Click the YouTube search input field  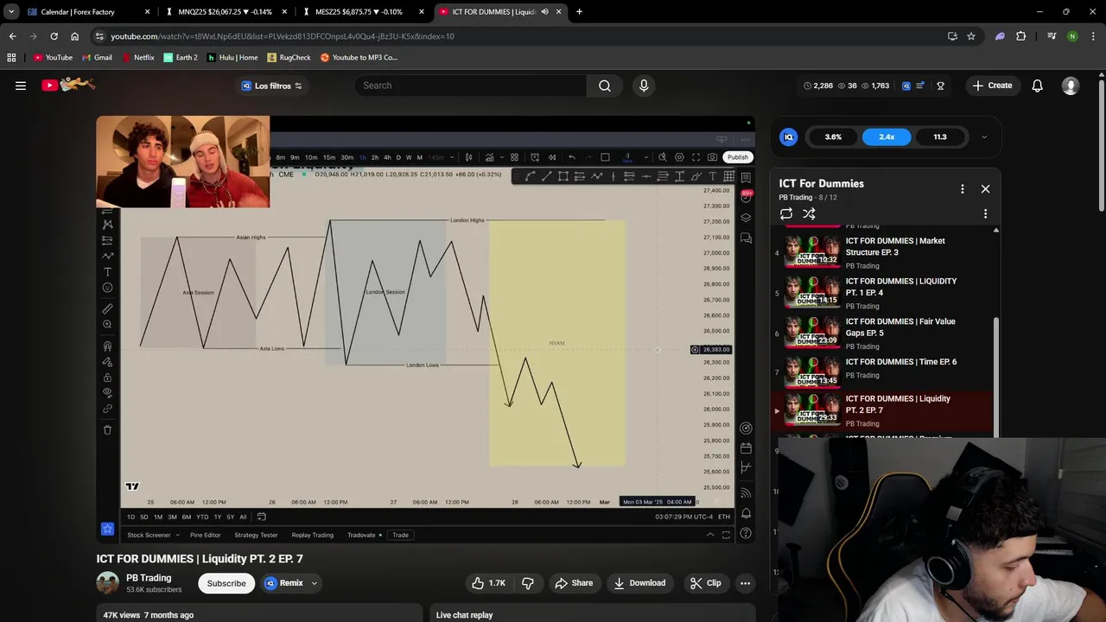(470, 86)
